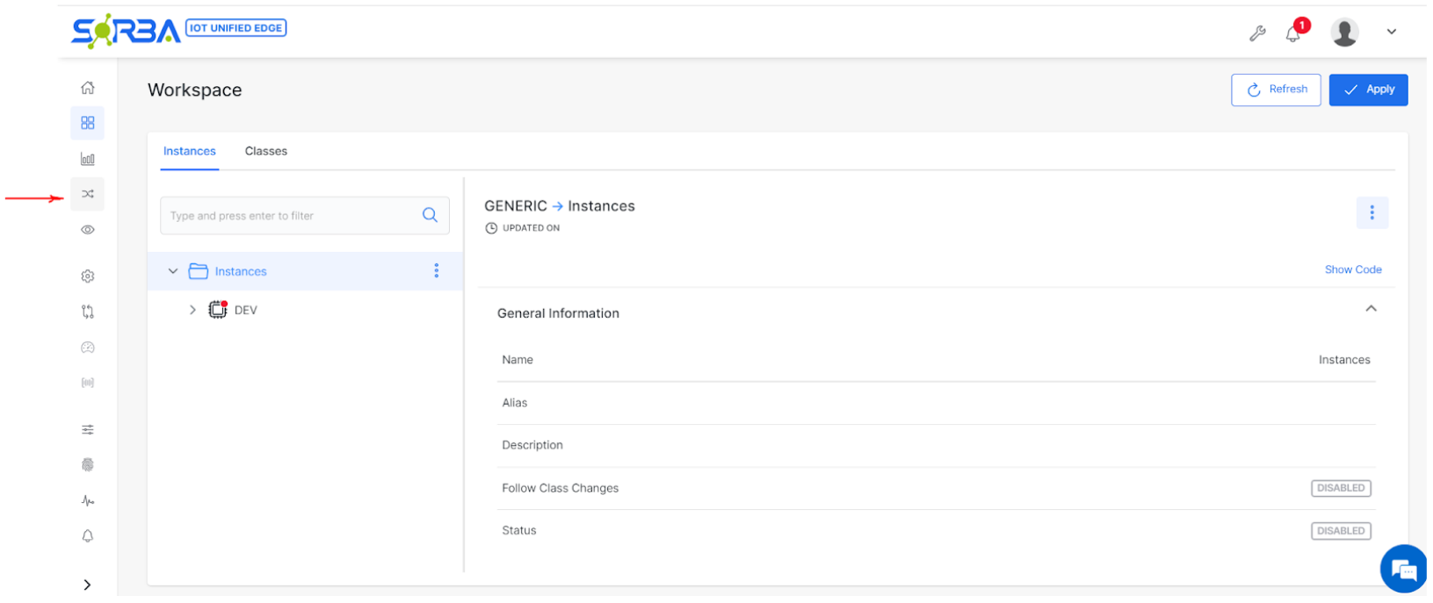Collapse the General Information section
This screenshot has width=1433, height=603.
click(1371, 309)
